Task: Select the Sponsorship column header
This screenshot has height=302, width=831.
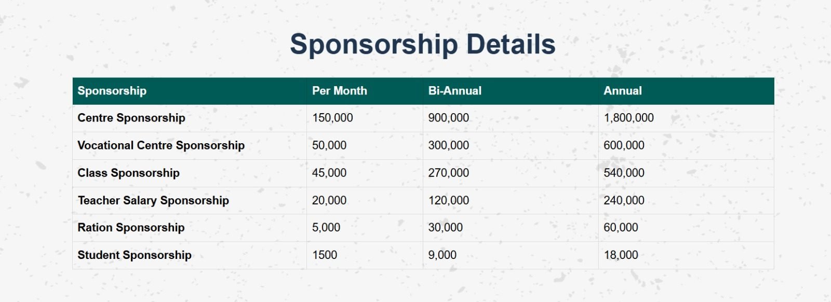Action: (112, 91)
